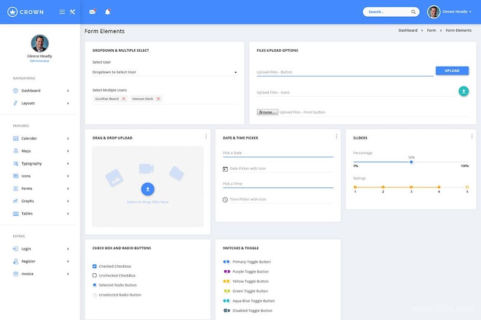
Task: Toggle the Yellow Toggle Button
Action: (x=227, y=282)
